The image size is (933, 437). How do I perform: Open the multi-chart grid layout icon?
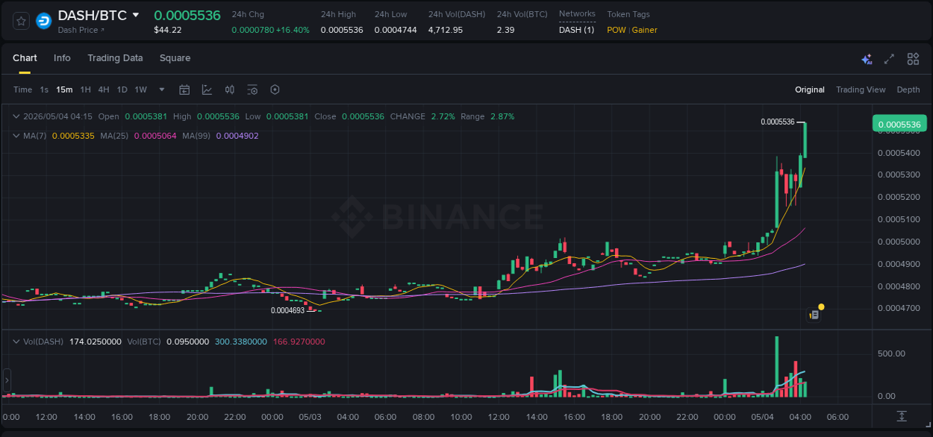(x=913, y=59)
